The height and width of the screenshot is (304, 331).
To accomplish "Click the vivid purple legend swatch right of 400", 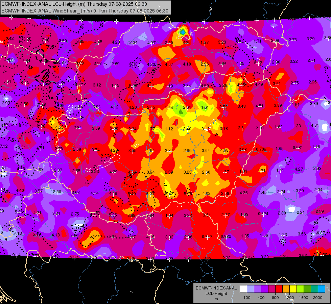I will click(265, 289).
